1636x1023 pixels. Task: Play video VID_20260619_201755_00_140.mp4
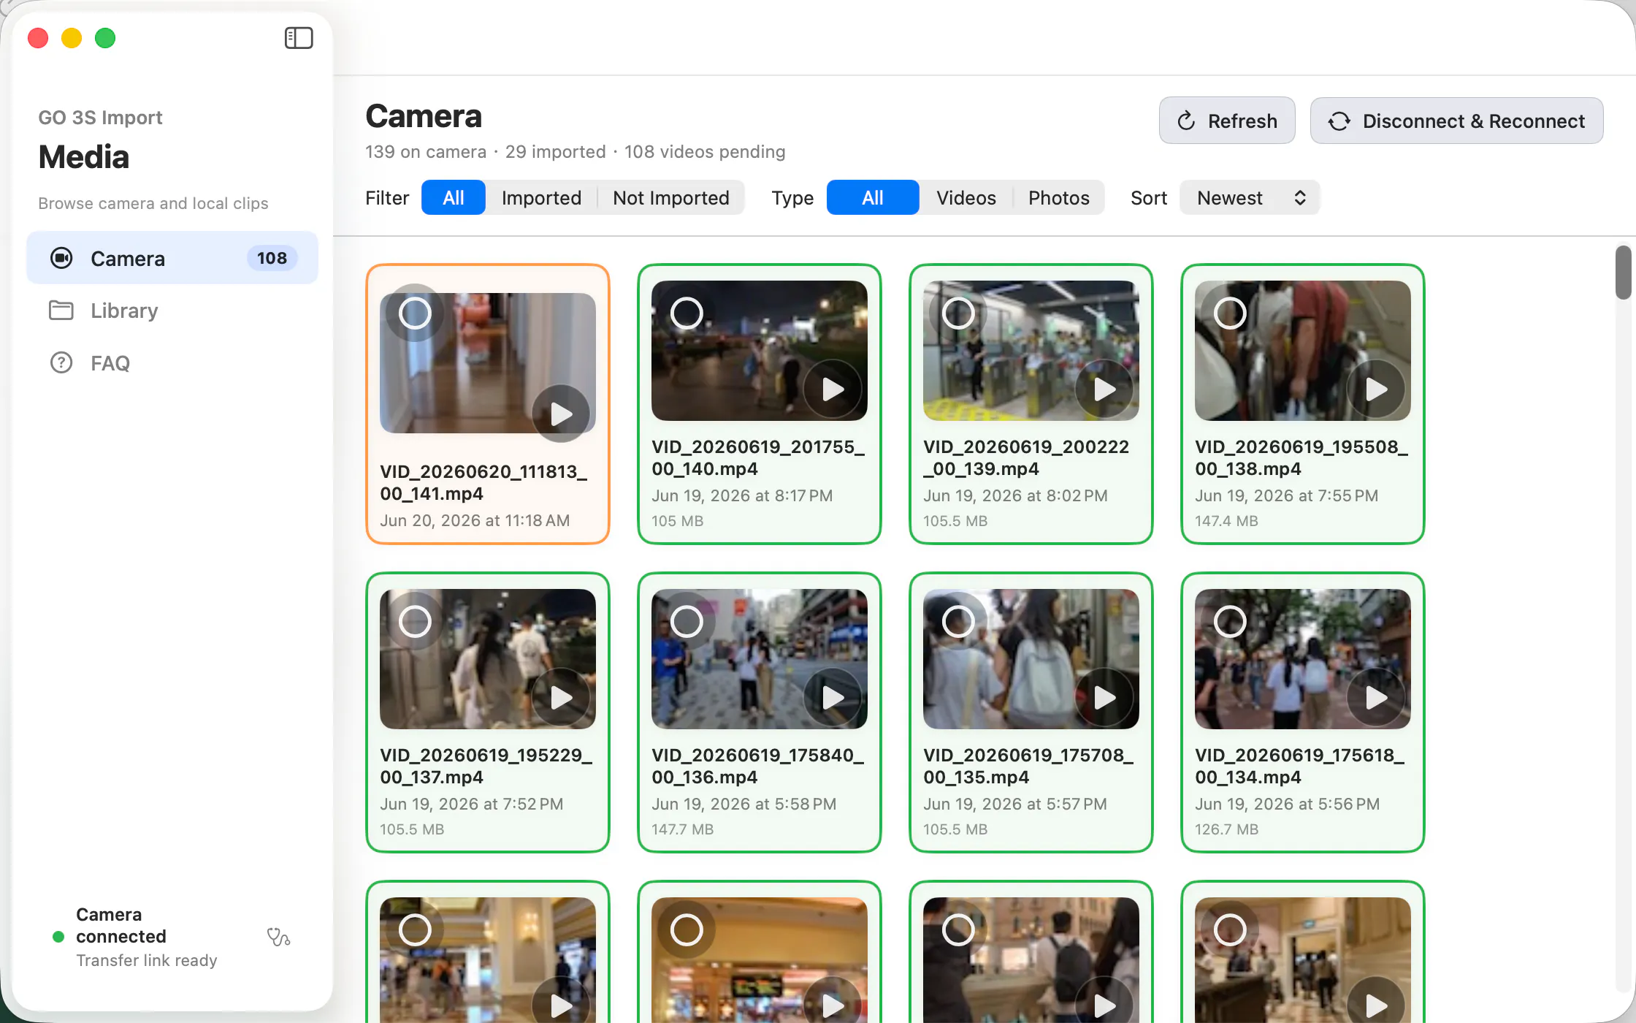coord(833,389)
